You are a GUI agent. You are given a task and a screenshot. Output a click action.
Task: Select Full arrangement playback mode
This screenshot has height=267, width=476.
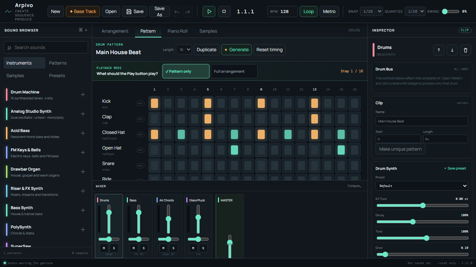click(234, 71)
